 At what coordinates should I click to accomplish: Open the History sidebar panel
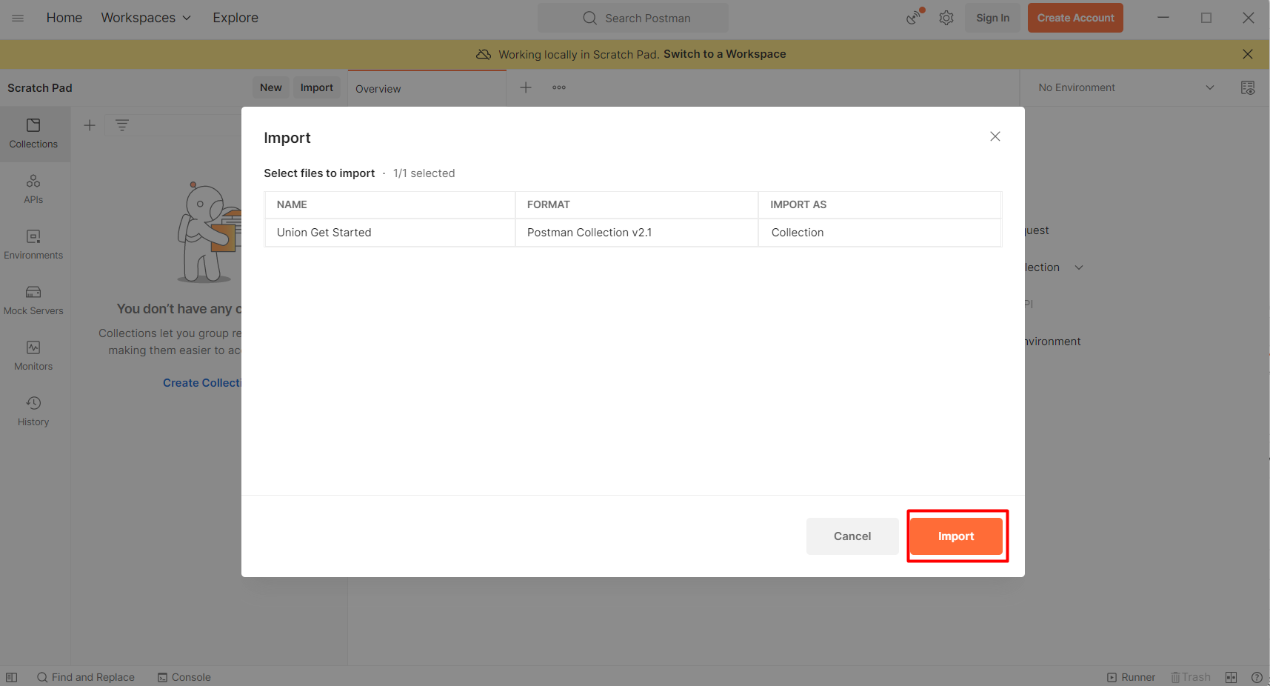tap(33, 412)
